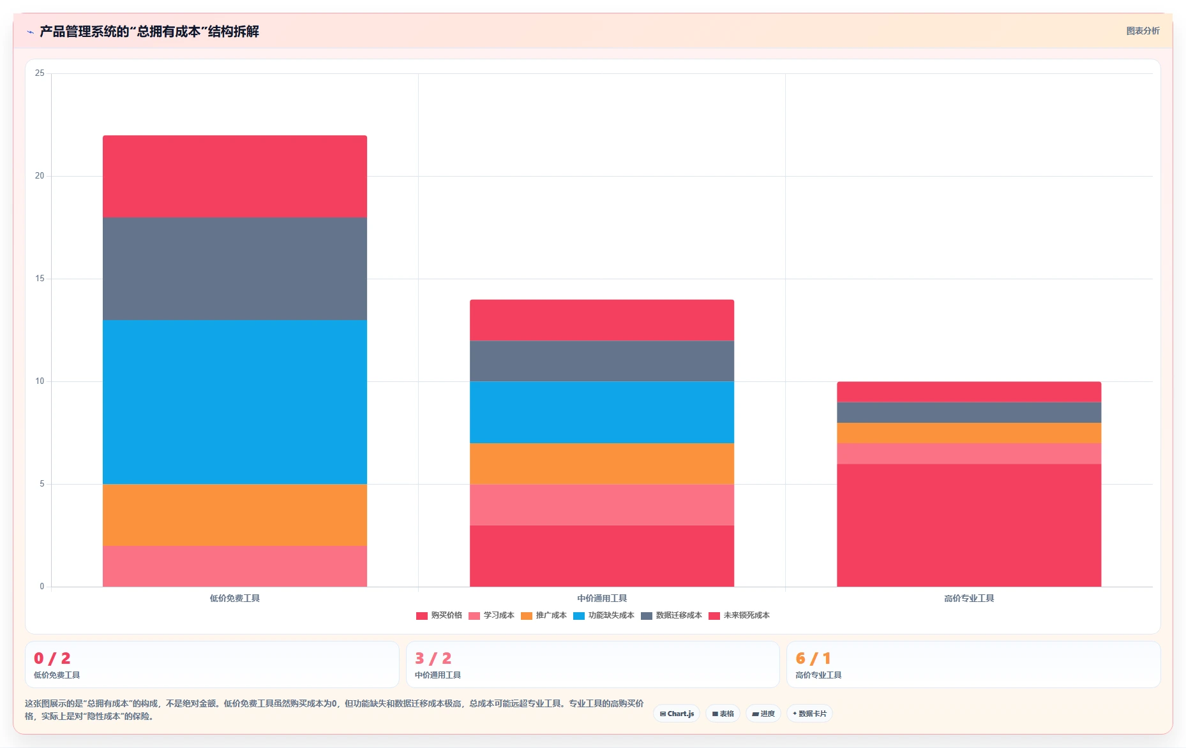Toggle the 学习成本 legend entry
Viewport: 1186px width, 748px height.
point(492,615)
